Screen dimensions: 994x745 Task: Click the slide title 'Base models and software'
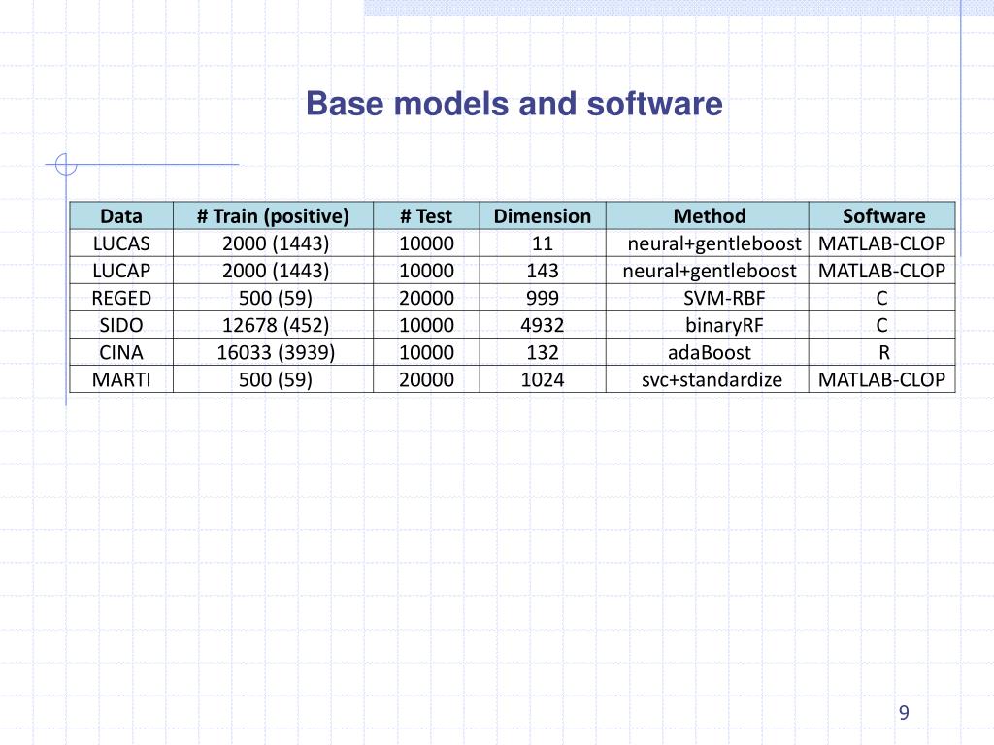click(514, 104)
